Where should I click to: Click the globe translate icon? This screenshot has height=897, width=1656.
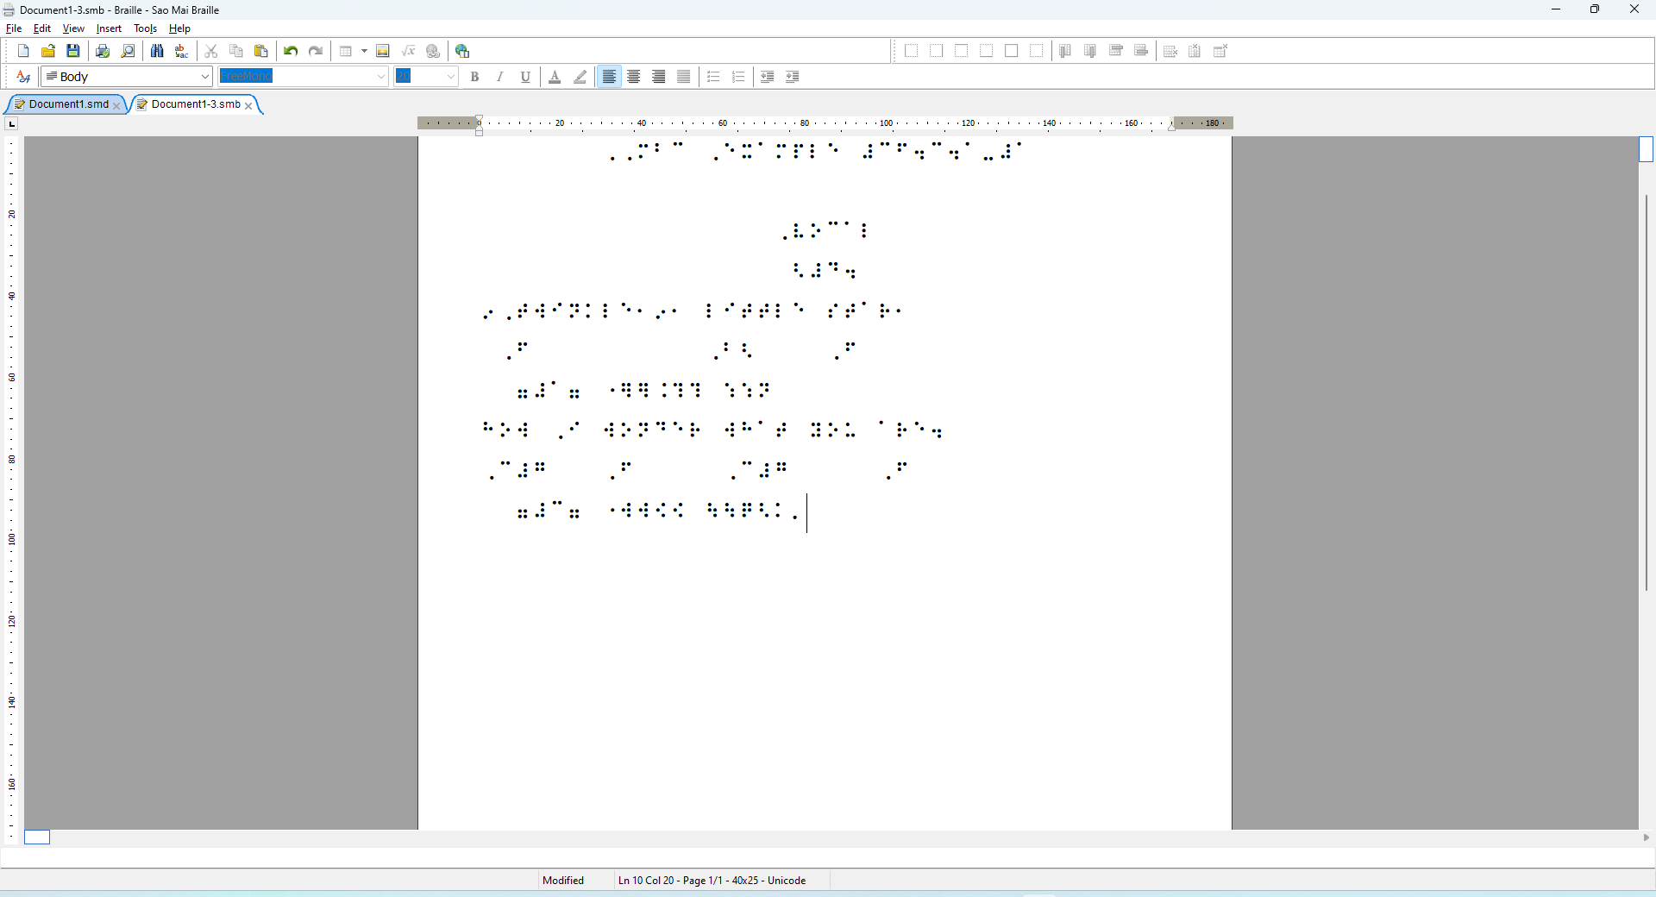pos(462,51)
